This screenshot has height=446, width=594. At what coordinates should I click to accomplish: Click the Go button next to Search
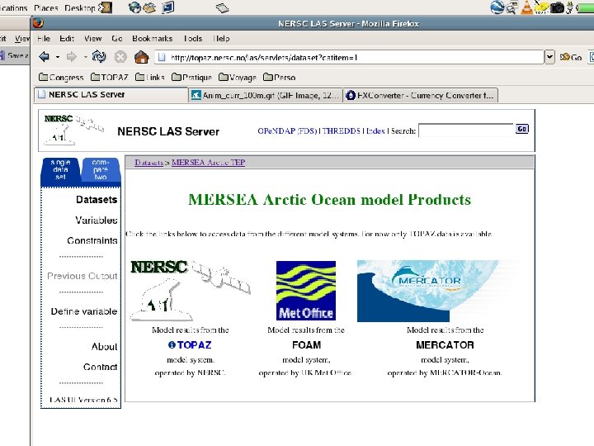pyautogui.click(x=521, y=129)
